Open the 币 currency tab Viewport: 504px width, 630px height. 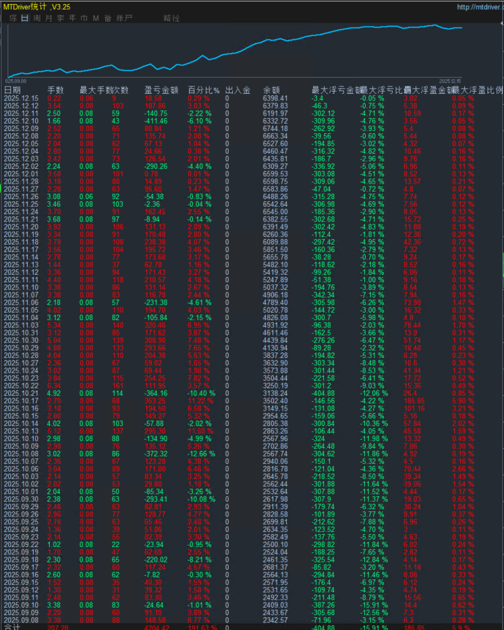coord(84,18)
